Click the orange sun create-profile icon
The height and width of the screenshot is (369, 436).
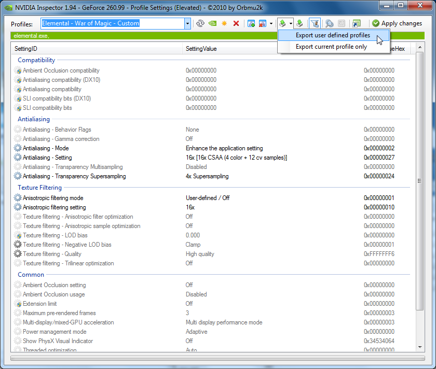[224, 23]
